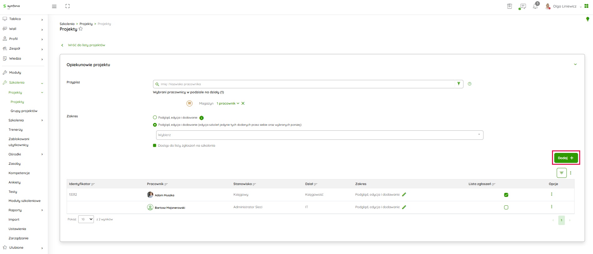Click the hamburger menu icon in header
The width and height of the screenshot is (593, 254).
coord(54,6)
